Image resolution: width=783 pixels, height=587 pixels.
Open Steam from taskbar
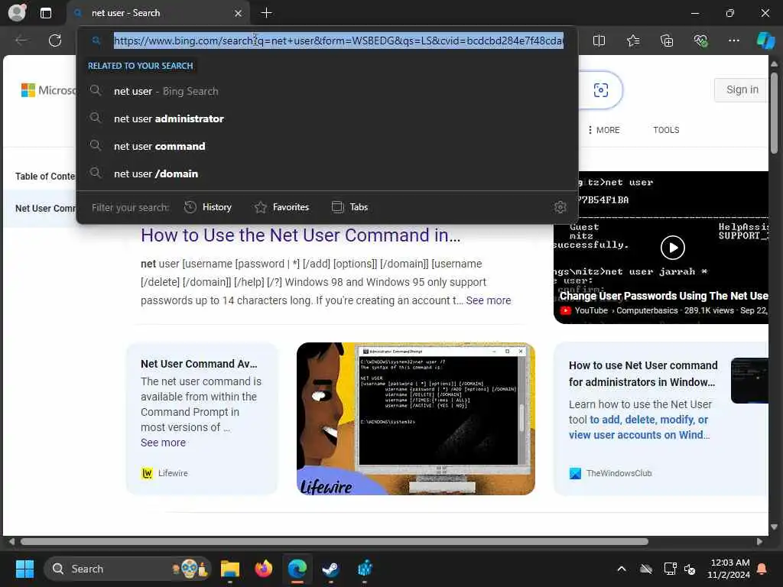tap(330, 569)
